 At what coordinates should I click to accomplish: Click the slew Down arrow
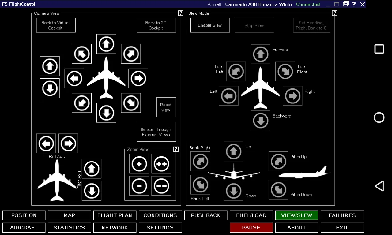coord(234,191)
